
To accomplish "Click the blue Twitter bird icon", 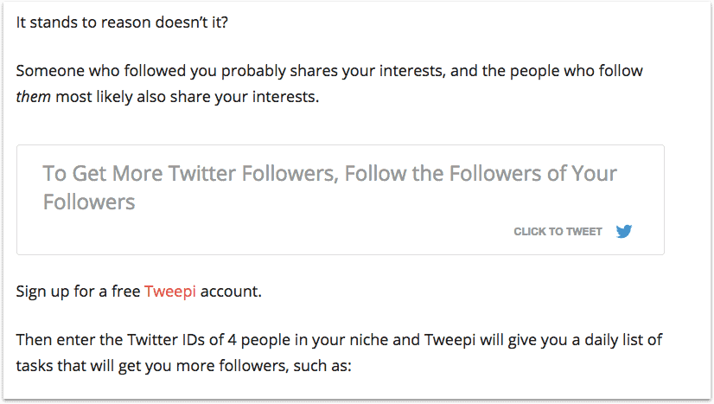I will click(x=624, y=231).
